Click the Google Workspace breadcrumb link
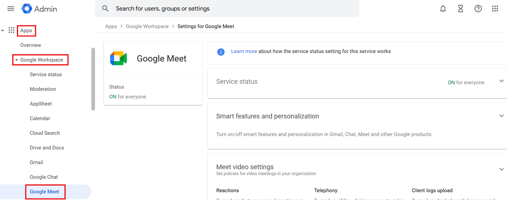 (147, 26)
